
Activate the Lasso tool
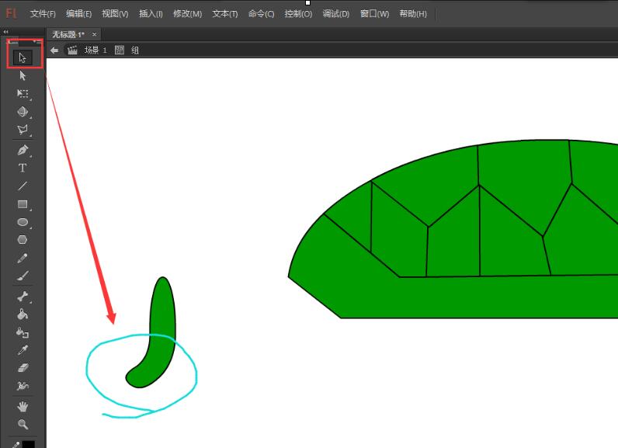coord(23,130)
